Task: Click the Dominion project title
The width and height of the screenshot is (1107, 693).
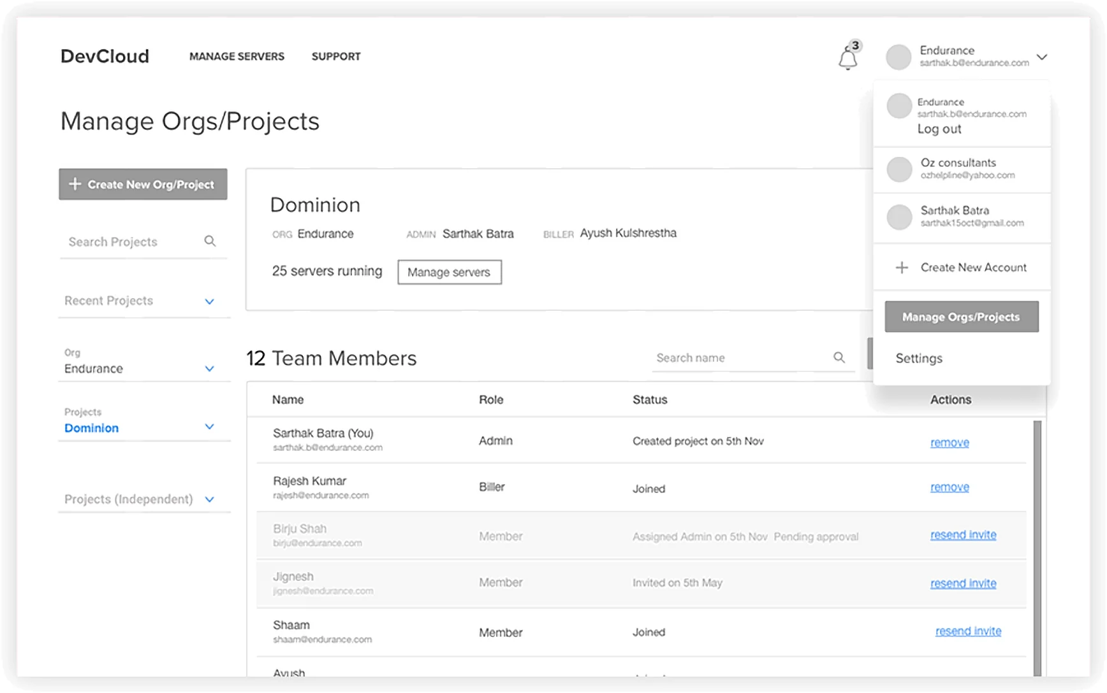Action: coord(315,204)
